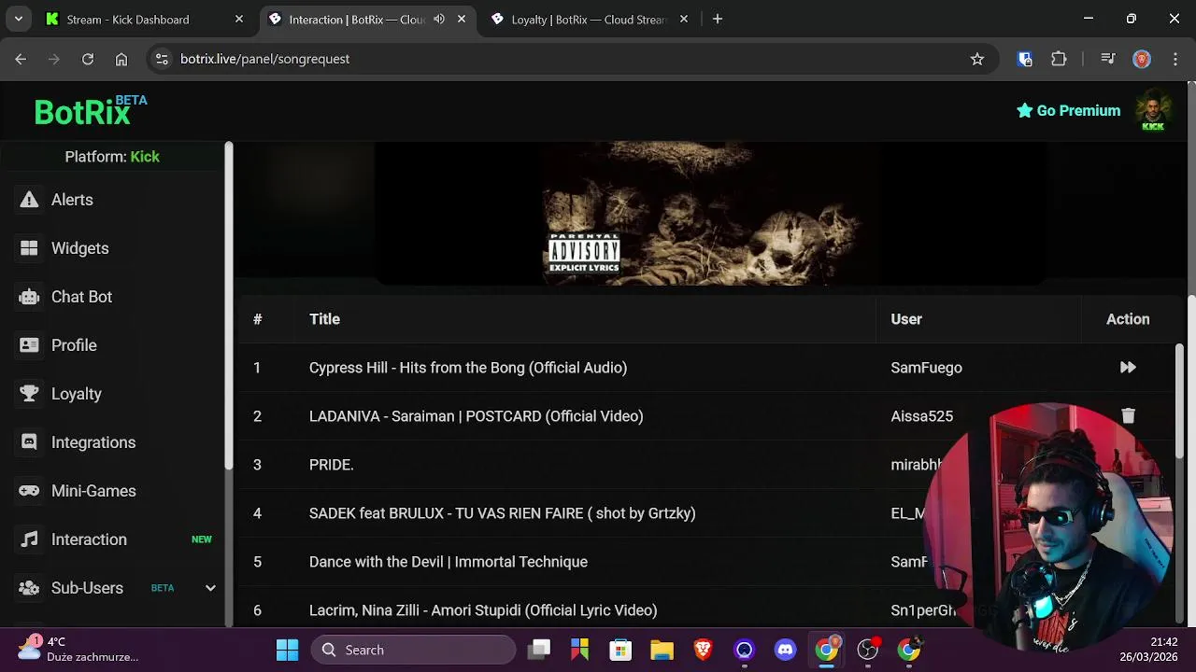Image resolution: width=1196 pixels, height=672 pixels.
Task: Open OBS Studio from taskbar
Action: 868,650
